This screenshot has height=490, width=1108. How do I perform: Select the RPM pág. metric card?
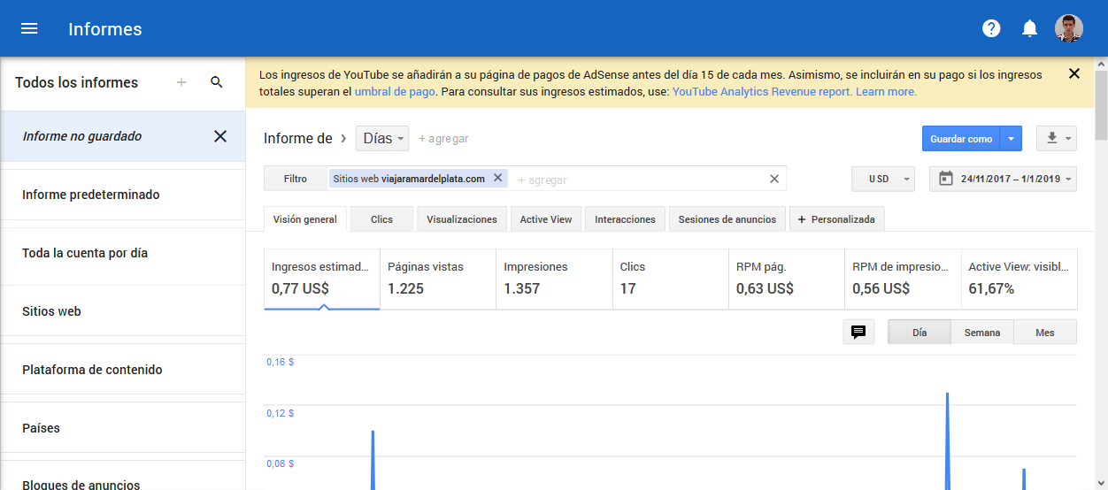tap(787, 279)
